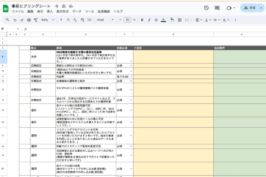Toggle italic formatting

pyautogui.click(x=149, y=20)
